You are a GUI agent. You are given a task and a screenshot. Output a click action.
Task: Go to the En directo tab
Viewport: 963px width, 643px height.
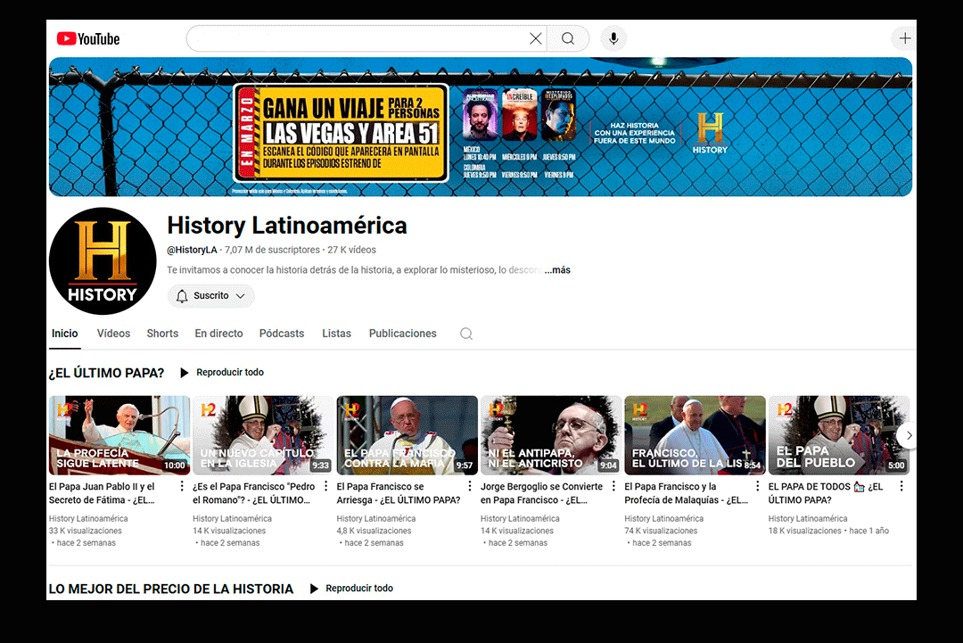tap(218, 334)
